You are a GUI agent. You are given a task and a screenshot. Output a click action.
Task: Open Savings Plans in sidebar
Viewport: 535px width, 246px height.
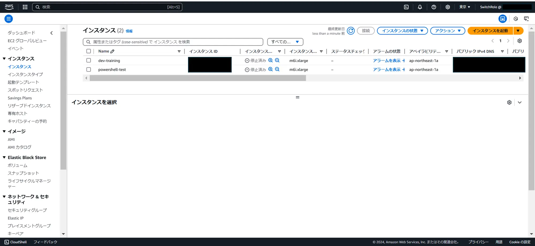[x=20, y=98]
